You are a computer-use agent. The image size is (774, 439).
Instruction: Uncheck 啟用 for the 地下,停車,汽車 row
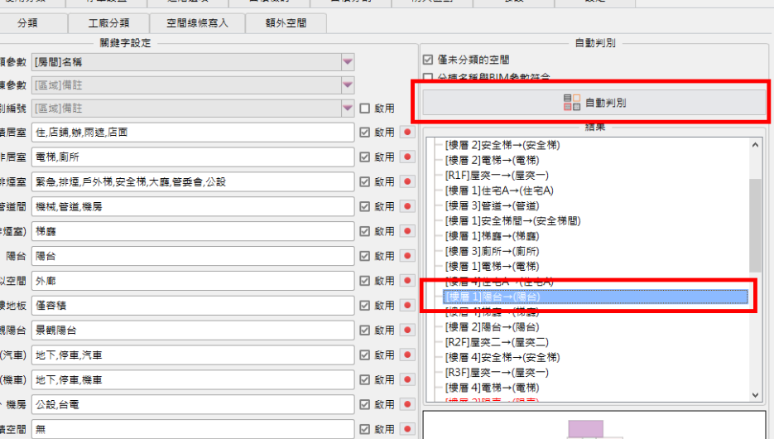[364, 355]
